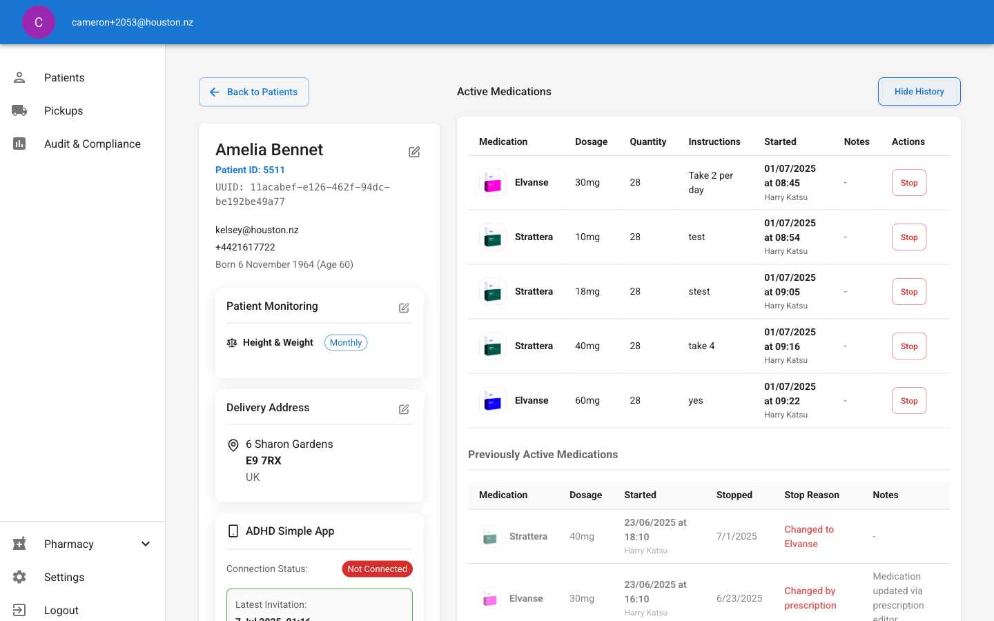The width and height of the screenshot is (994, 621).
Task: Expand the Pharmacy menu chevron
Action: point(146,544)
